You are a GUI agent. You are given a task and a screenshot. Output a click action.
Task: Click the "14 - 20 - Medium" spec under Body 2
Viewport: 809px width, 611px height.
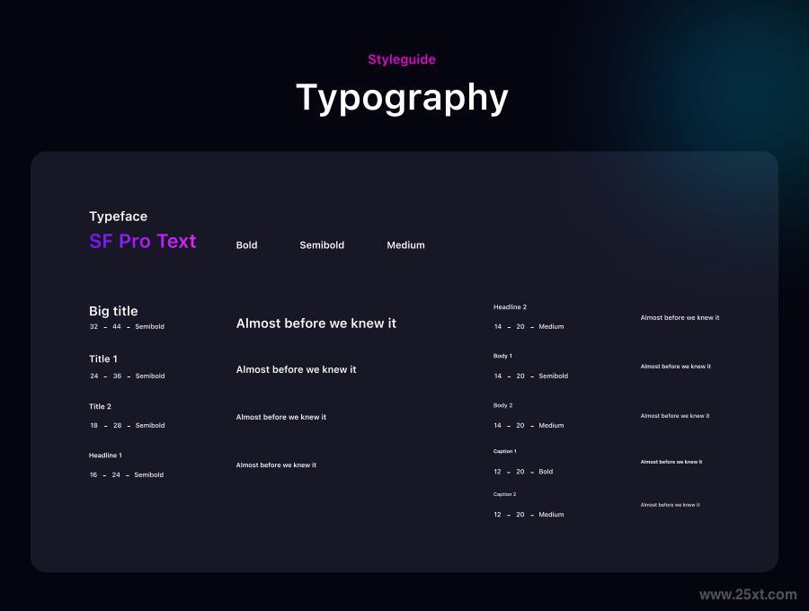[529, 425]
